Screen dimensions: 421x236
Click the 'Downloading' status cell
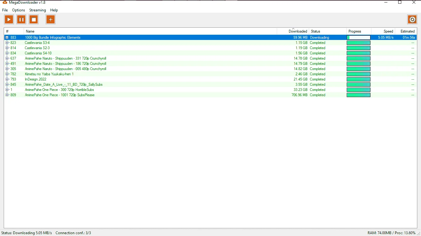320,37
